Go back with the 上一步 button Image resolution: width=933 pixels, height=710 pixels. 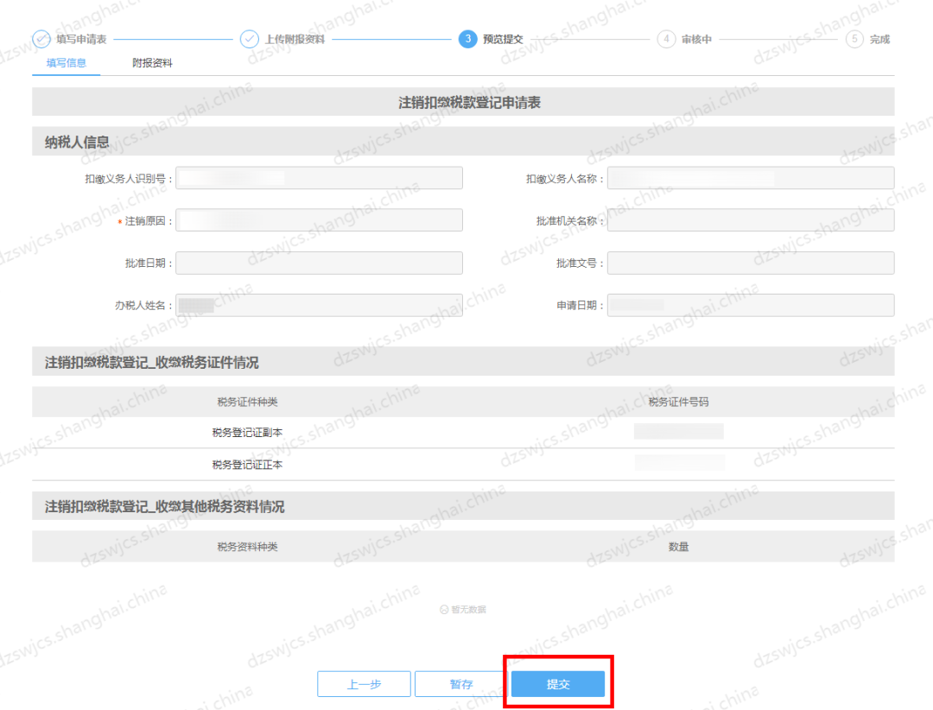[x=365, y=684]
